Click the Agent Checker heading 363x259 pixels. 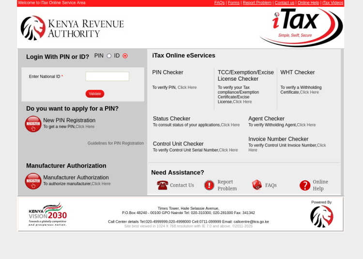coord(267,118)
